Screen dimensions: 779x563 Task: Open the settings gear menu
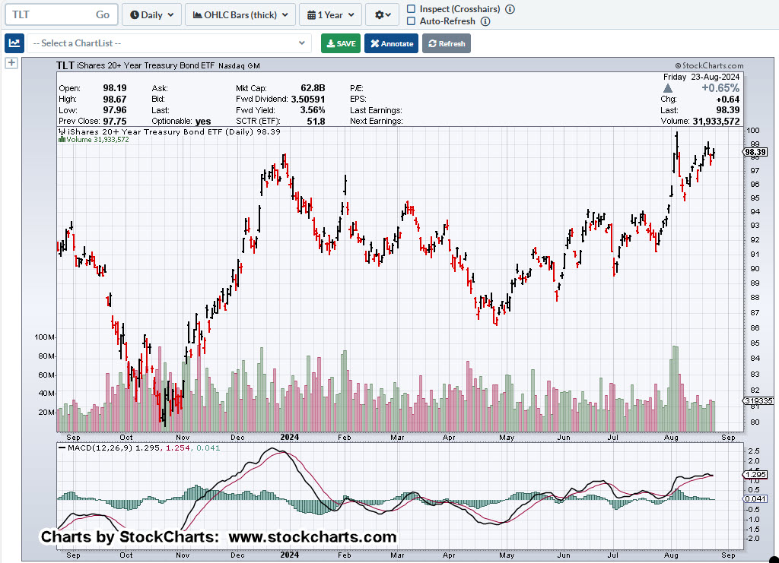pos(382,14)
